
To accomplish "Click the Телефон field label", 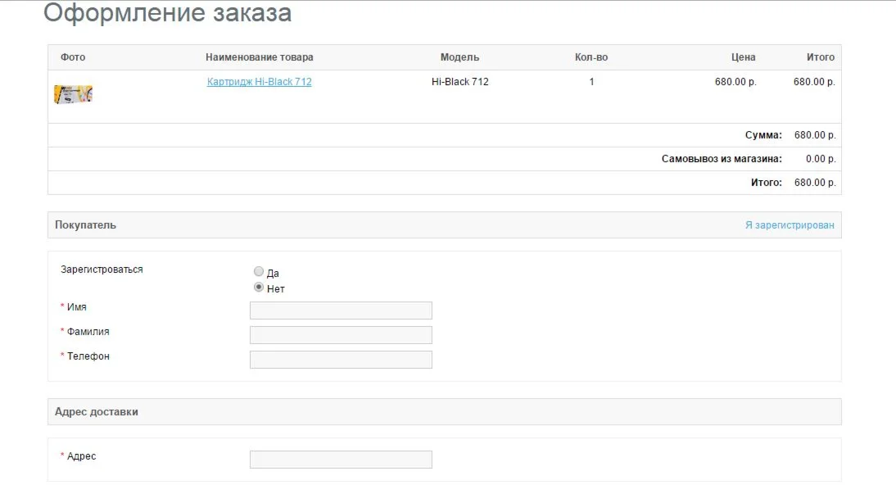I will click(88, 356).
